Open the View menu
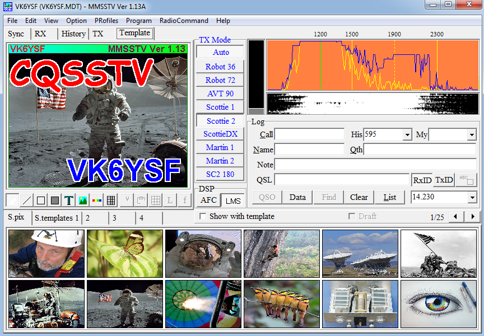 coord(51,21)
